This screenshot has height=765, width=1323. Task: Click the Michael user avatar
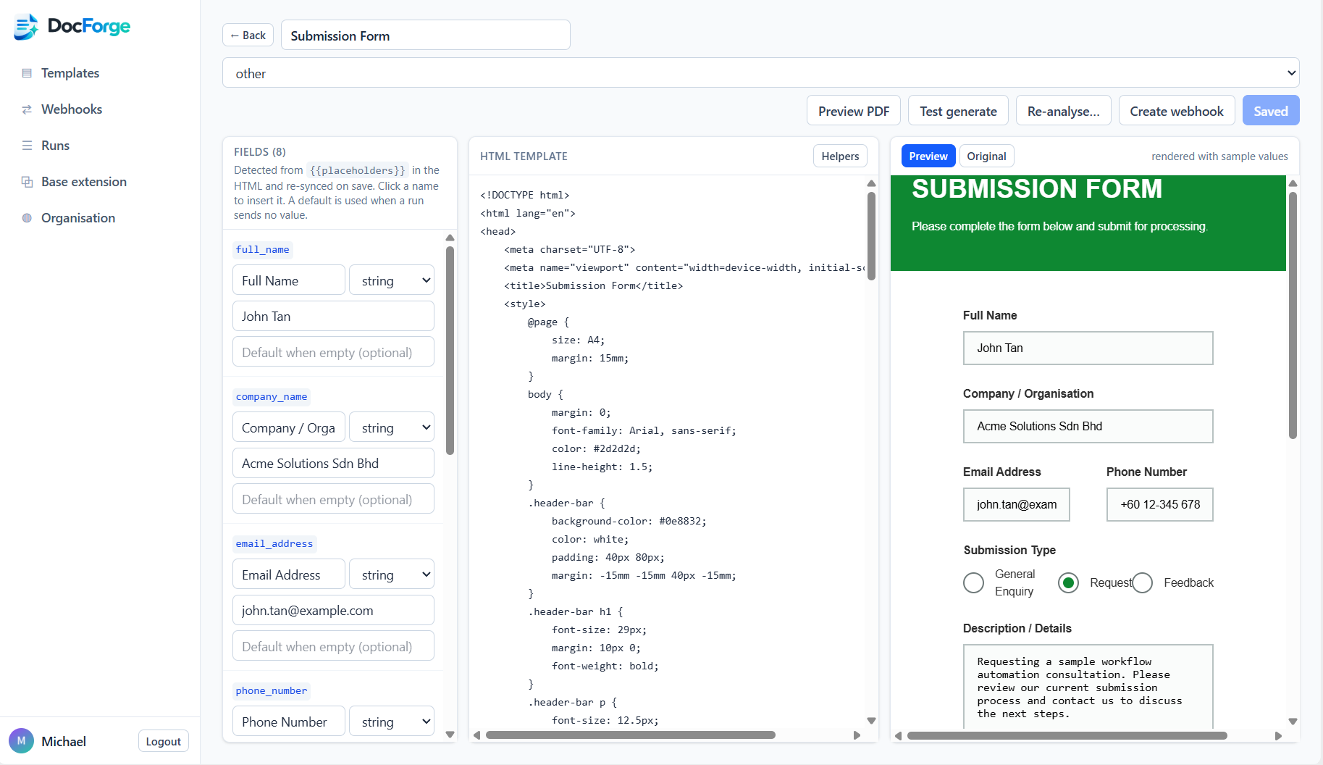tap(21, 741)
